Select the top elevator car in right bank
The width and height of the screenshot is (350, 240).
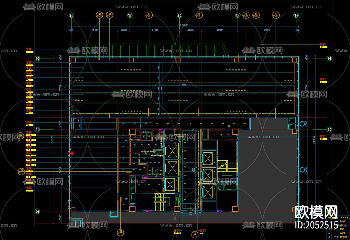pos(208,158)
